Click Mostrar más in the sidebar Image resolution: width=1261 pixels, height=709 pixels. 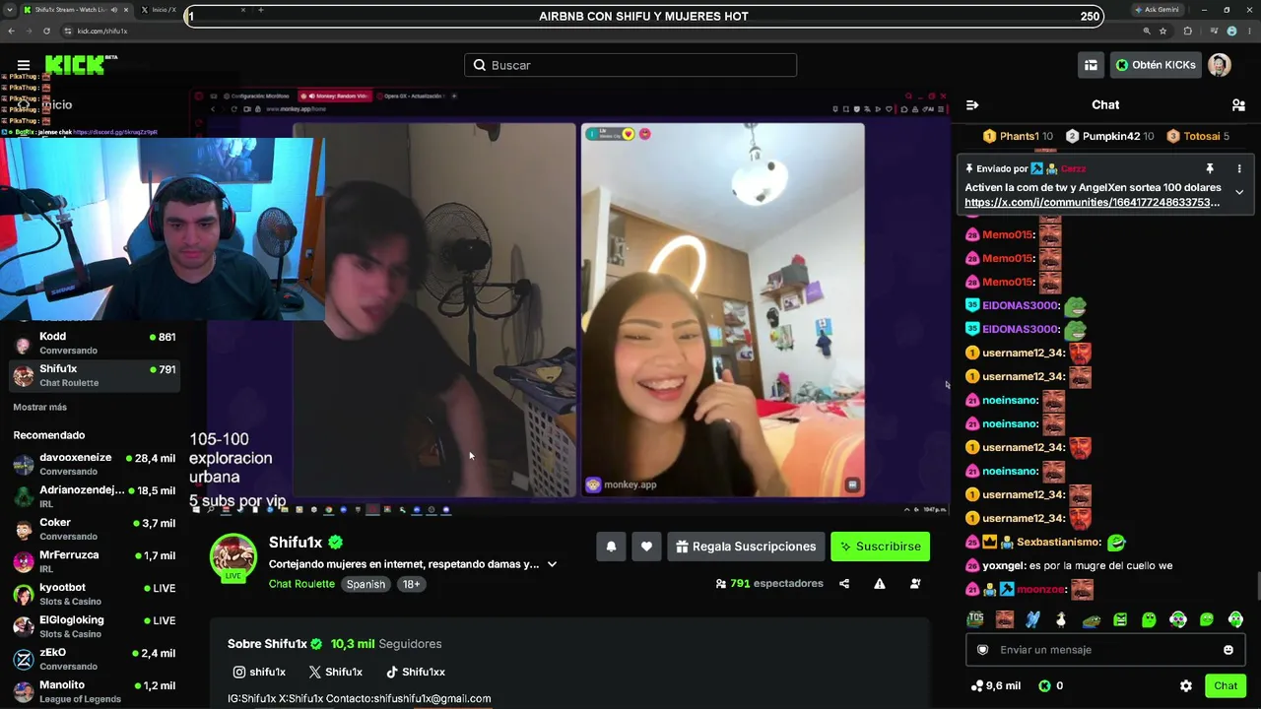[40, 407]
